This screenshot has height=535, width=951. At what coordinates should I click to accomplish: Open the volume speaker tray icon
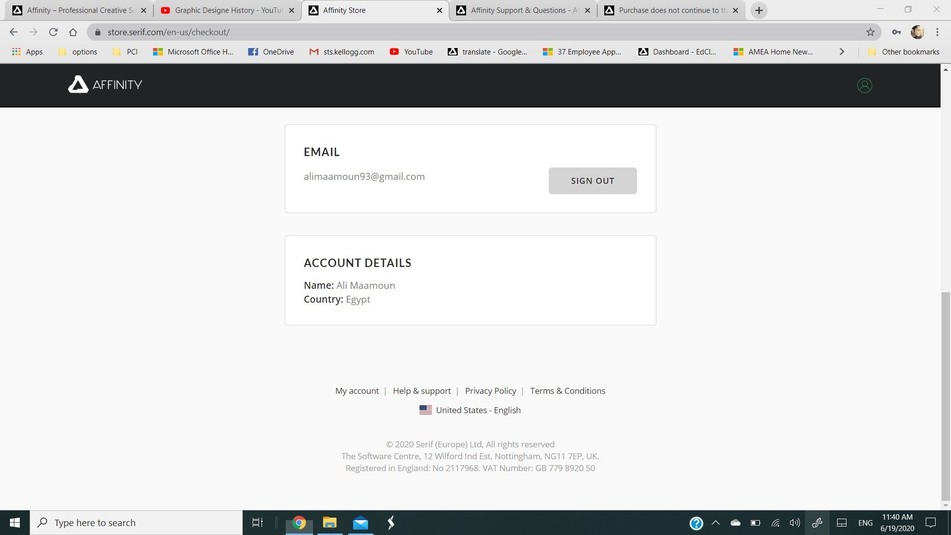pos(795,523)
